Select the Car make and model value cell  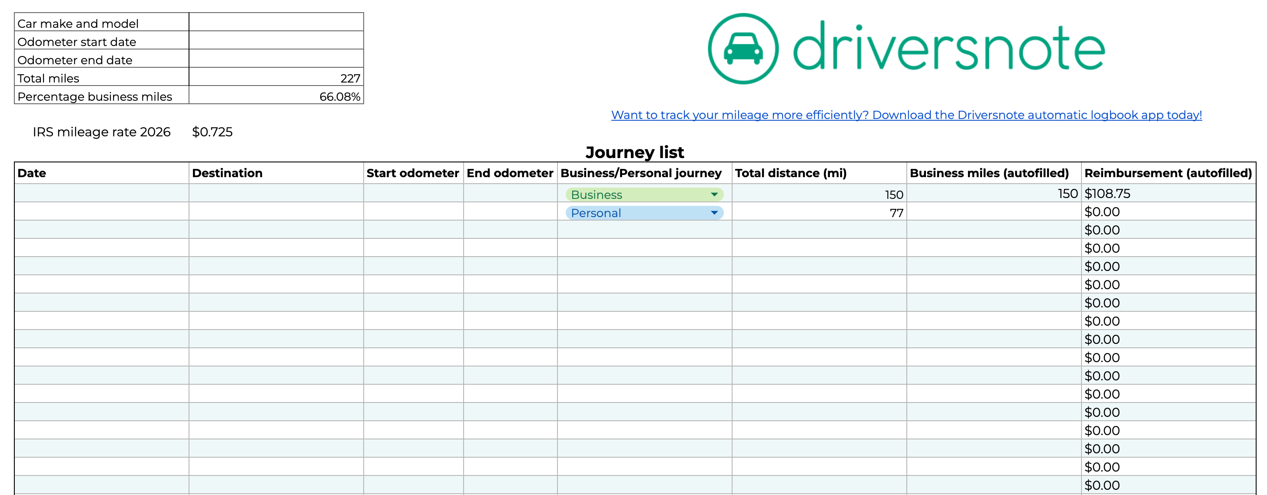[x=276, y=22]
